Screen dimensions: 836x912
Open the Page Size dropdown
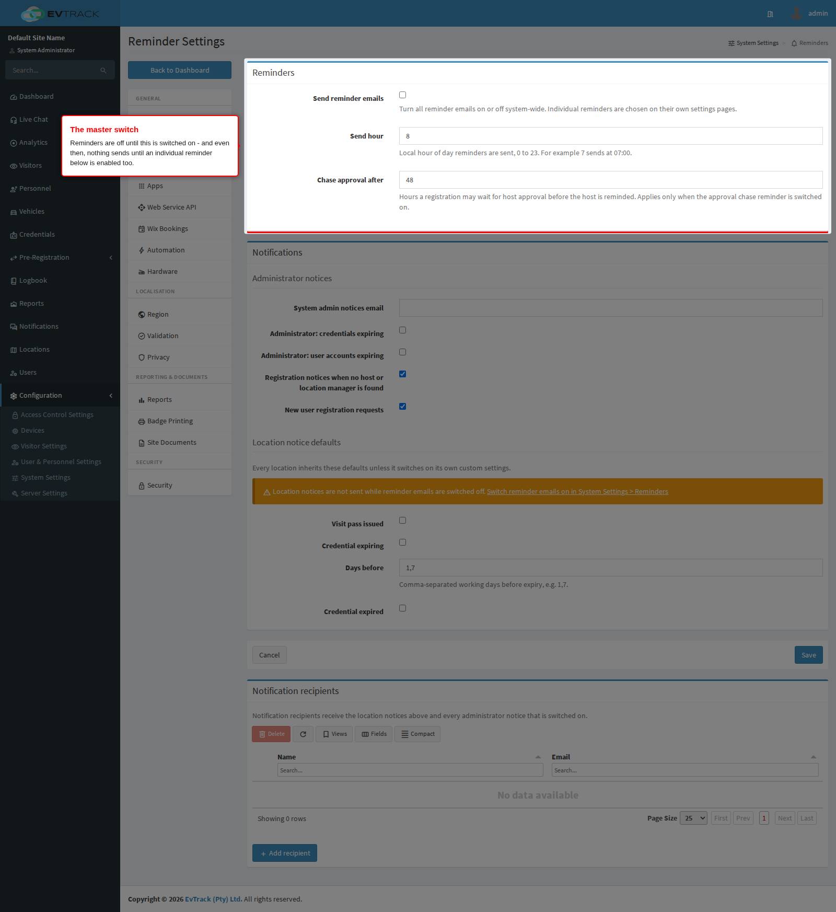(x=693, y=818)
